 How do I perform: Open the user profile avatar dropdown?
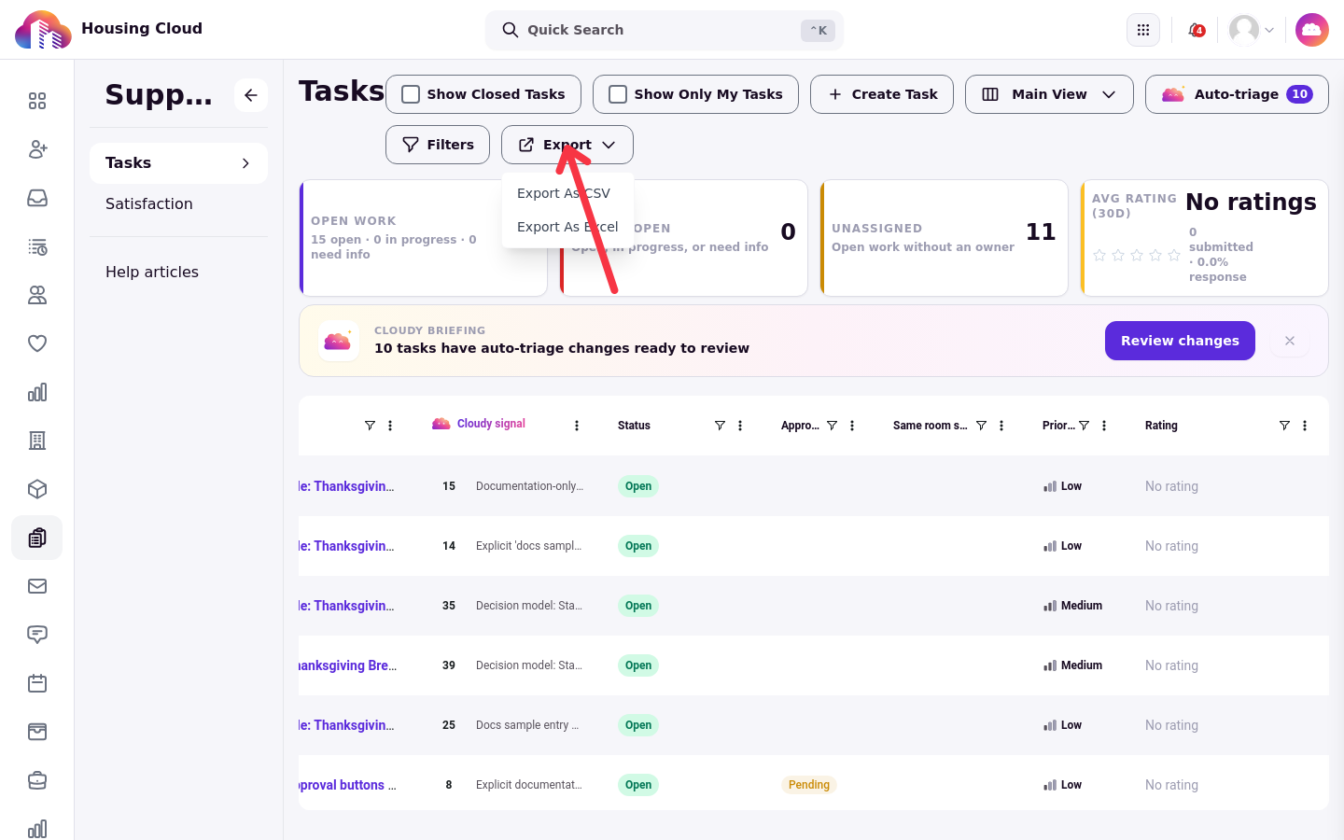tap(1252, 30)
